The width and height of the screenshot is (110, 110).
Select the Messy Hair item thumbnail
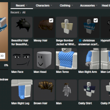(x=44, y=27)
